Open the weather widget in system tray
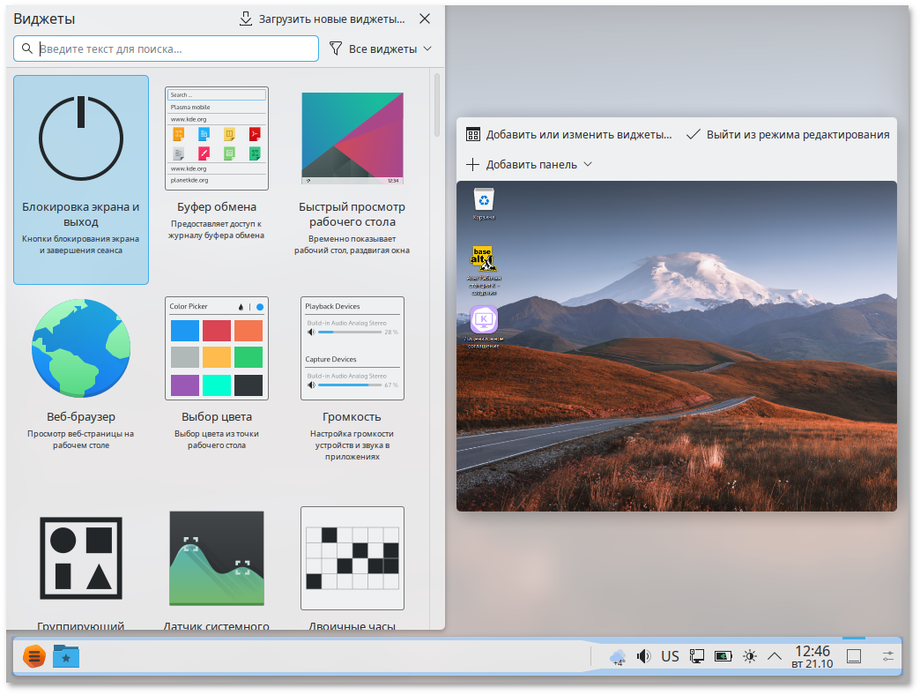The height and width of the screenshot is (695, 920). [618, 656]
